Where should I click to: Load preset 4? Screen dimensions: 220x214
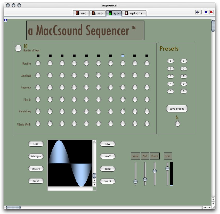pyautogui.click(x=171, y=84)
